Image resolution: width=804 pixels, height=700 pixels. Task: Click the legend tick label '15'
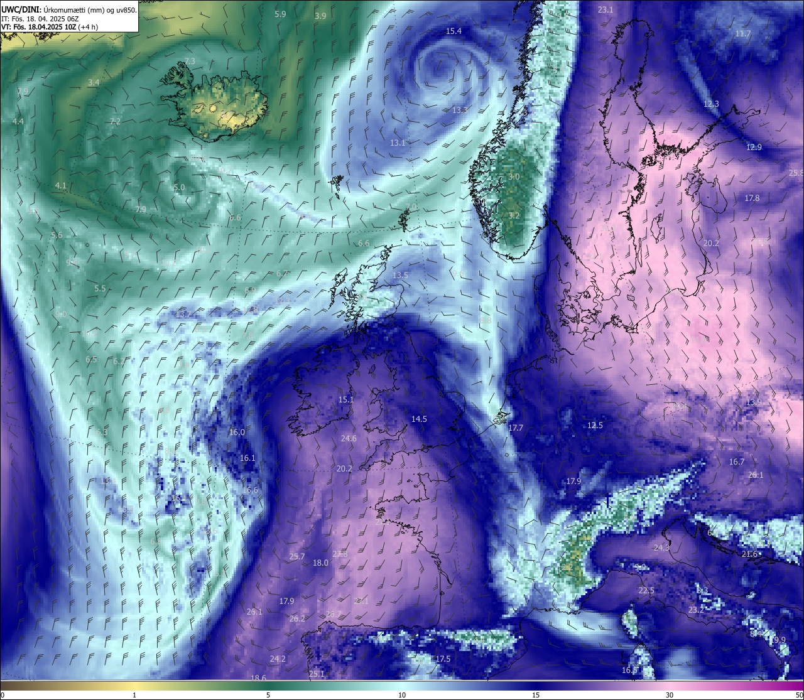tap(536, 695)
